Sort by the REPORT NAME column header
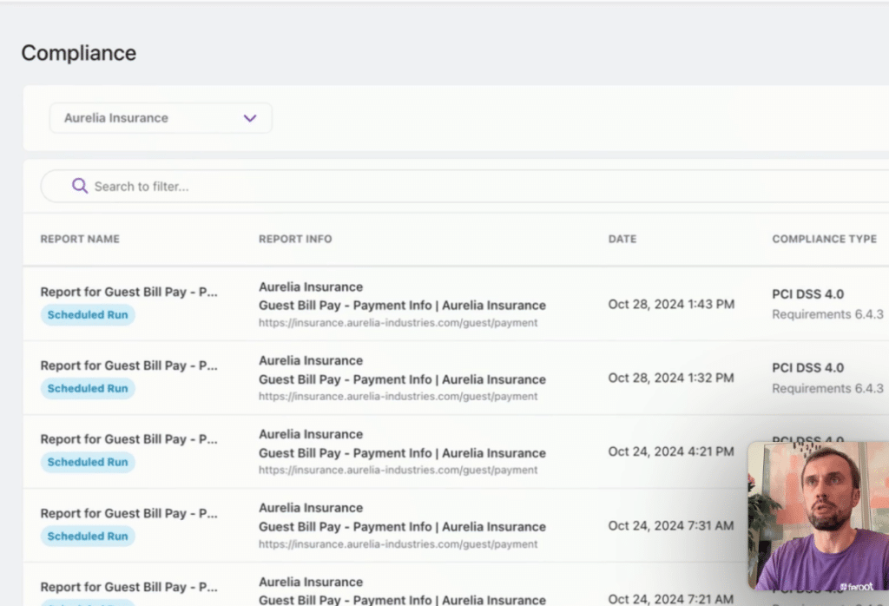Screen dimensions: 889x606 click(x=80, y=240)
